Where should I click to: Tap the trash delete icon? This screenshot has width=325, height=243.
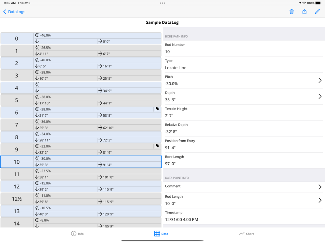[x=292, y=12]
